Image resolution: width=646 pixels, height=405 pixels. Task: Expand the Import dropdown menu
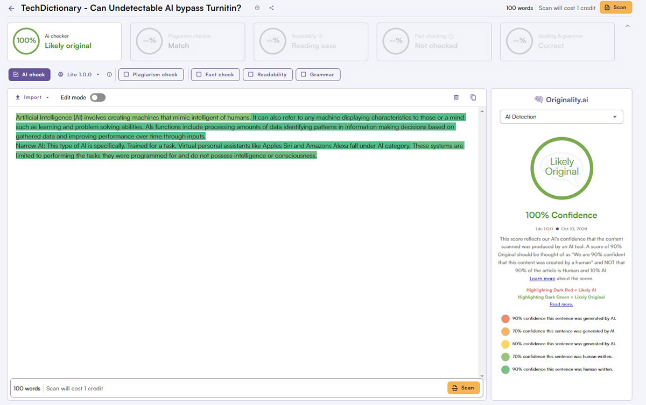32,97
